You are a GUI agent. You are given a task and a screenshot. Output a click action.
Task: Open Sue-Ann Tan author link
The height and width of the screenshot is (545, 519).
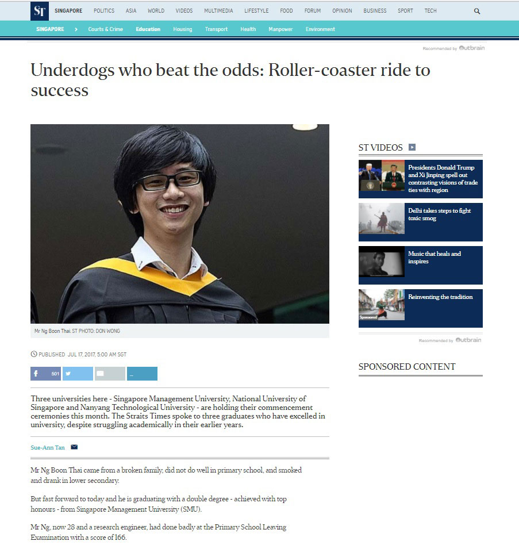tap(48, 447)
